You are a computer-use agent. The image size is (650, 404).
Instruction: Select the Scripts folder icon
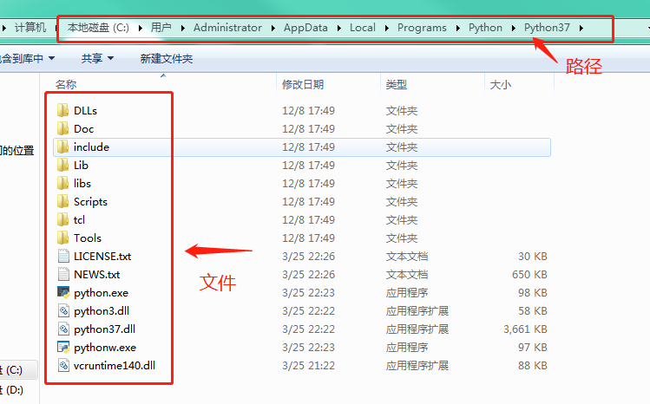(x=63, y=202)
